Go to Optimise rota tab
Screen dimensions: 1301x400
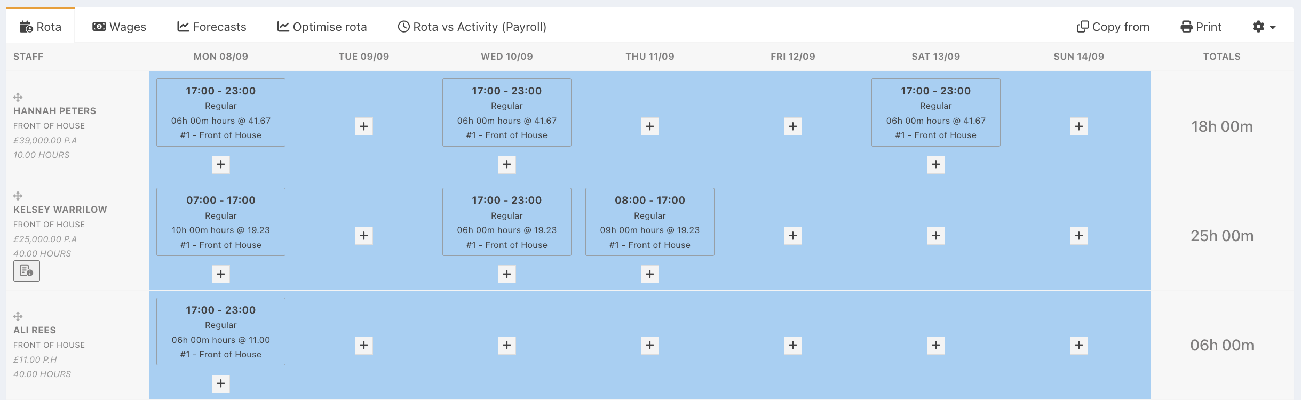(x=322, y=27)
